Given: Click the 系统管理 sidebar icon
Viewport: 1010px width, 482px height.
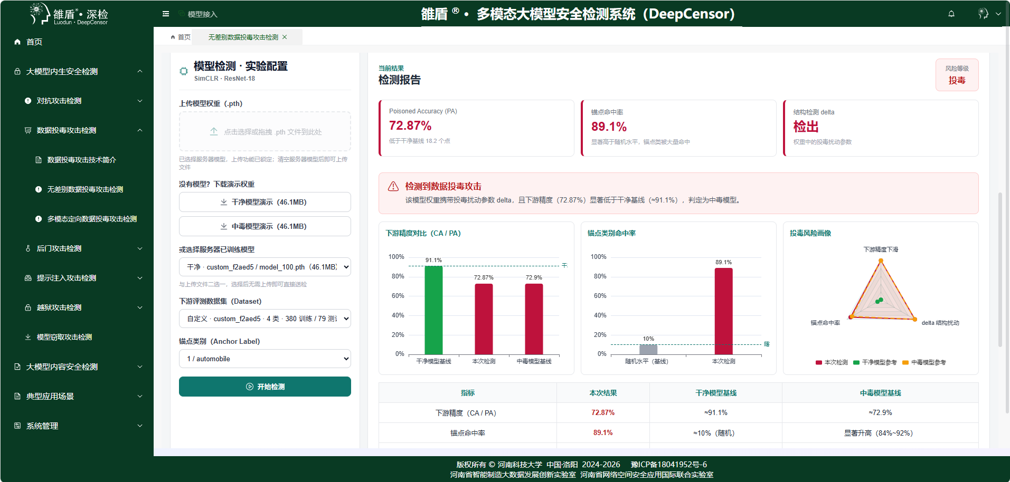Looking at the screenshot, I should click(x=17, y=426).
